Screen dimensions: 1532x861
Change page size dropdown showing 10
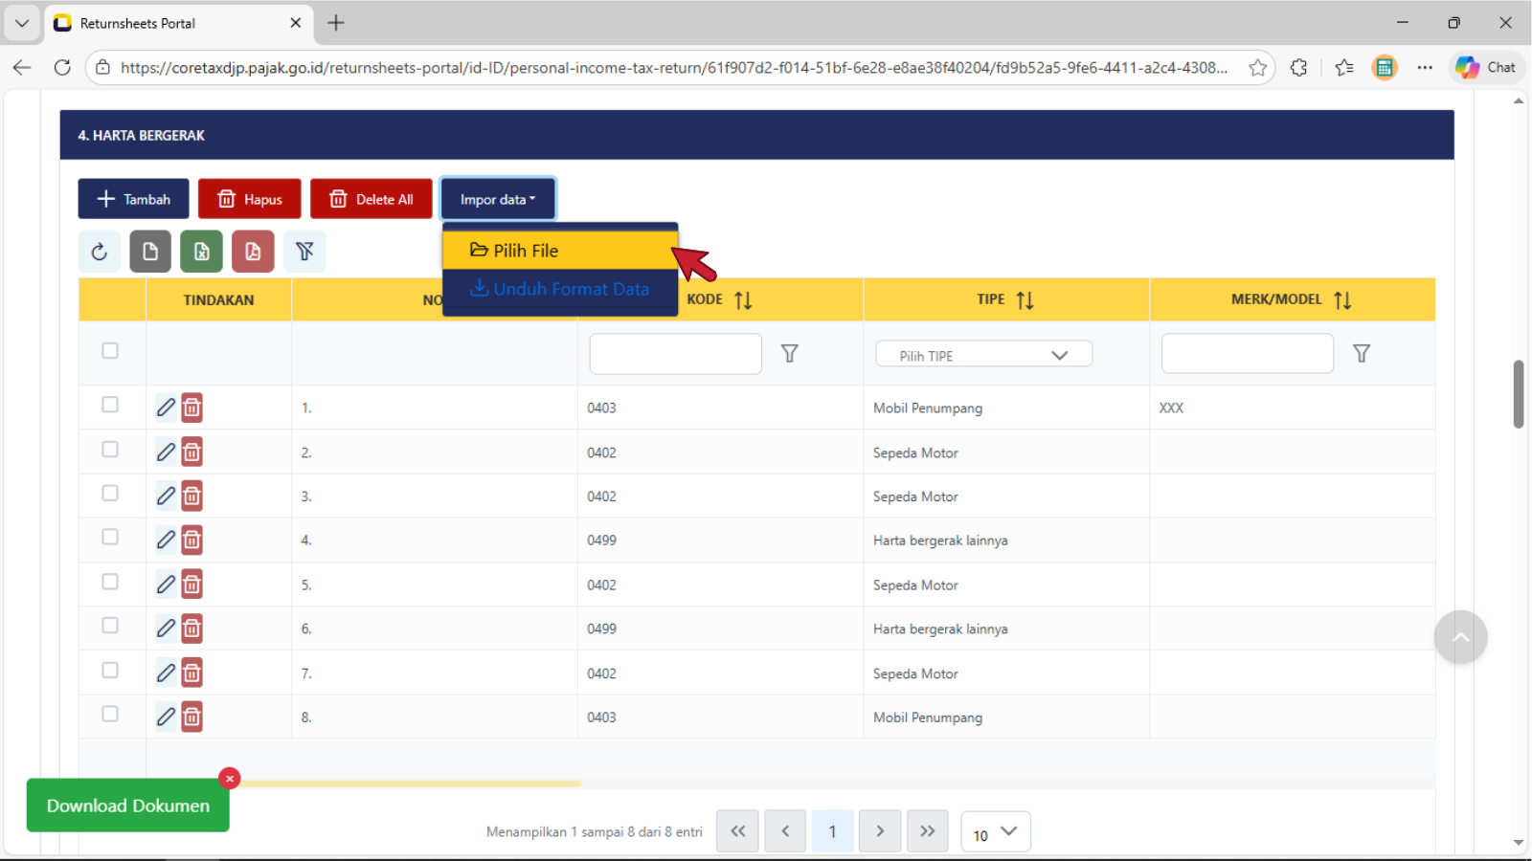click(995, 832)
